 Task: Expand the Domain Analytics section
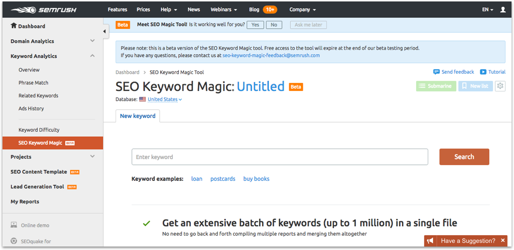click(x=92, y=41)
